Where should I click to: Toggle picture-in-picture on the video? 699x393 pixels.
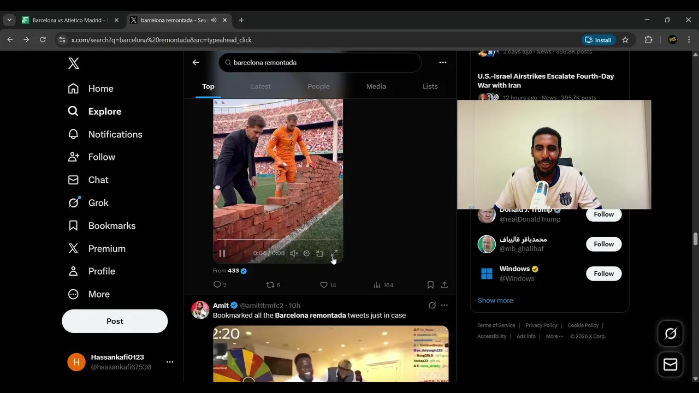click(x=320, y=253)
